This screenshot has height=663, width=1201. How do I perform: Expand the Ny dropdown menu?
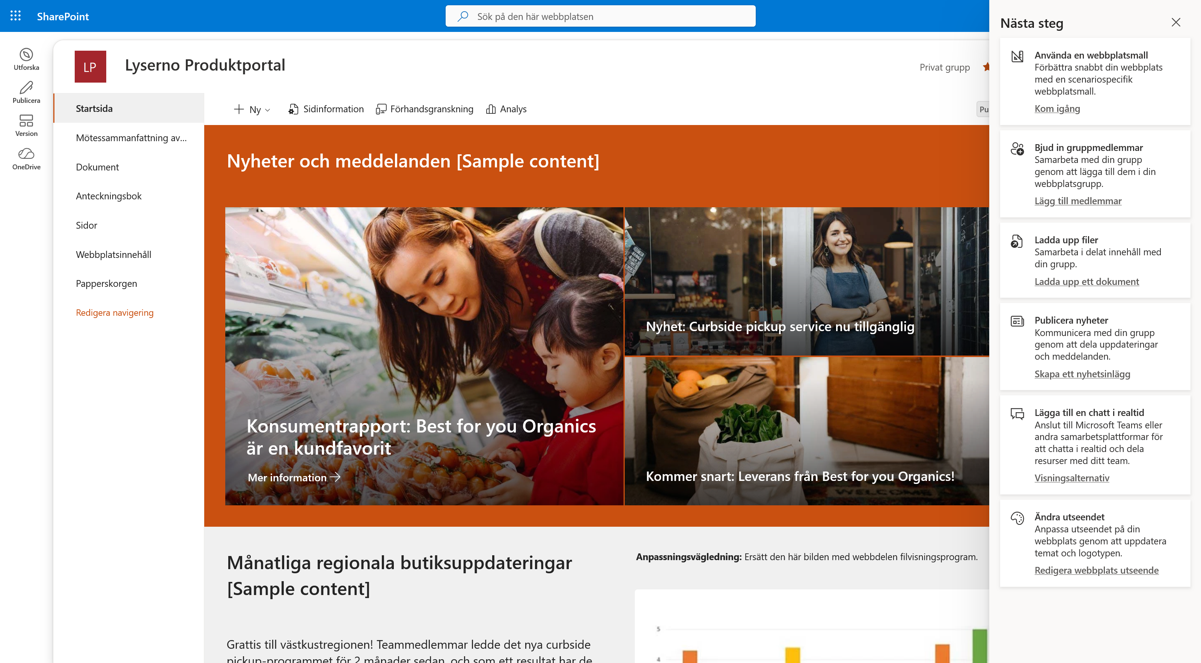coord(252,109)
